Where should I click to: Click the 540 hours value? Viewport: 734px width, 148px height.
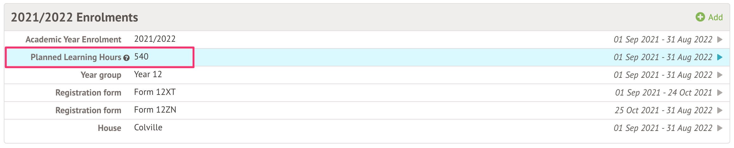[x=141, y=57]
